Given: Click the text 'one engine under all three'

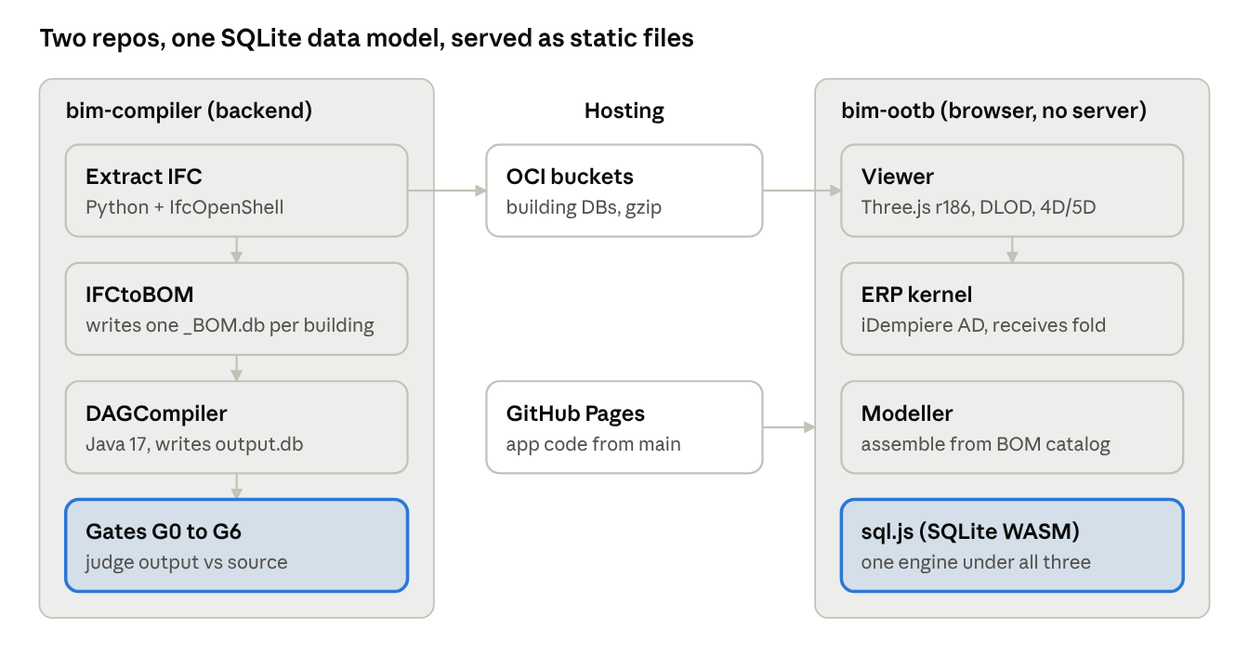Looking at the screenshot, I should click(x=976, y=562).
